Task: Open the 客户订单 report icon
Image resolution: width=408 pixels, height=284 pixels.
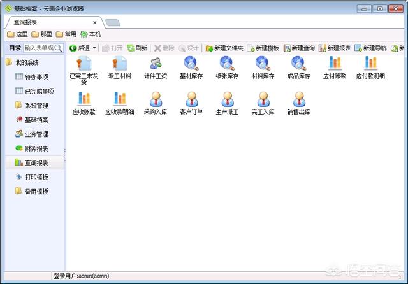Action: point(191,103)
